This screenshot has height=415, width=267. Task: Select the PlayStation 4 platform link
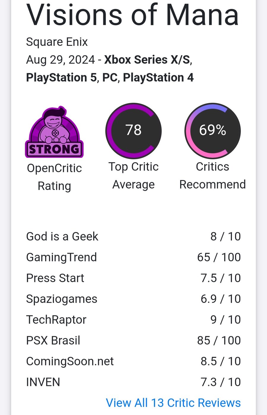(158, 78)
